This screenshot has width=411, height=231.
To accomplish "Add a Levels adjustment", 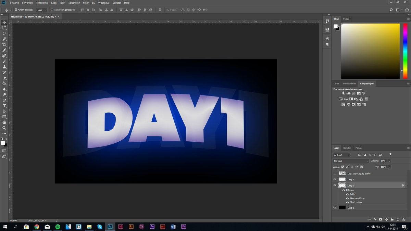I will tap(348, 93).
